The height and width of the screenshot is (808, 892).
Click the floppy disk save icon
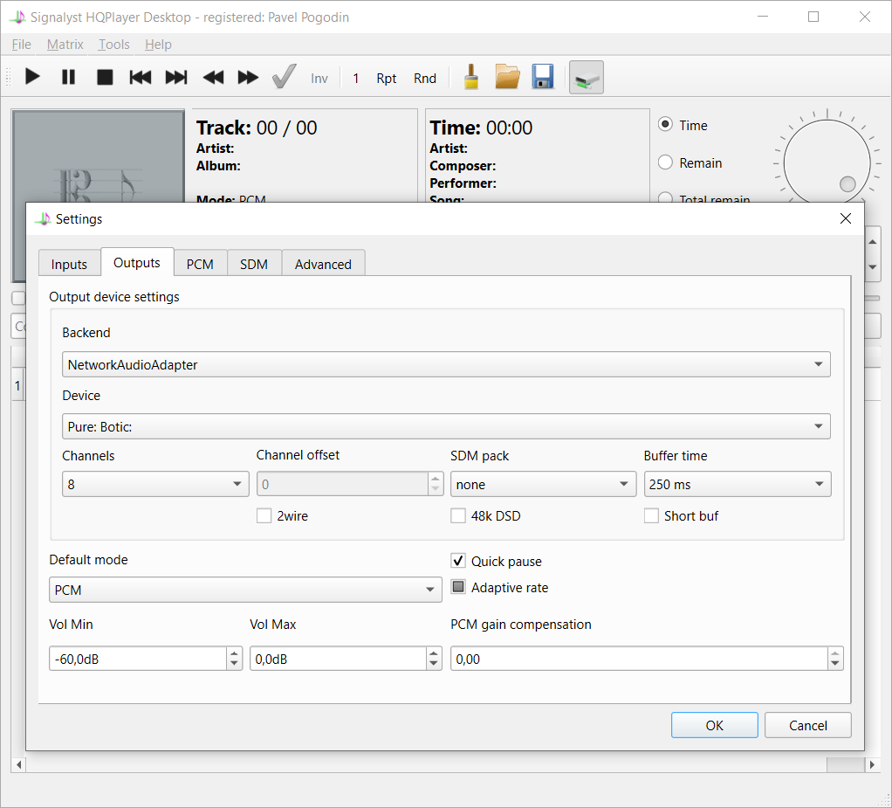point(543,77)
